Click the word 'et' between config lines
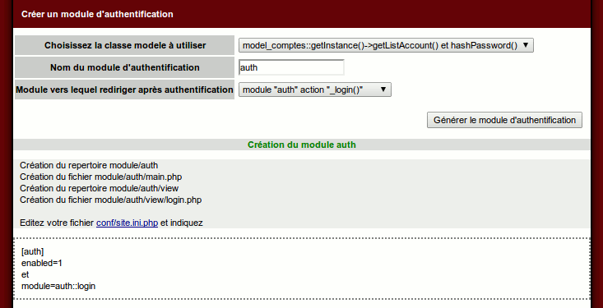Viewport: 603px width, 308px height. [x=26, y=275]
